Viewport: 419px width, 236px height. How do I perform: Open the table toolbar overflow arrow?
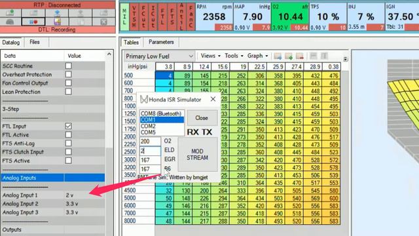(346, 59)
